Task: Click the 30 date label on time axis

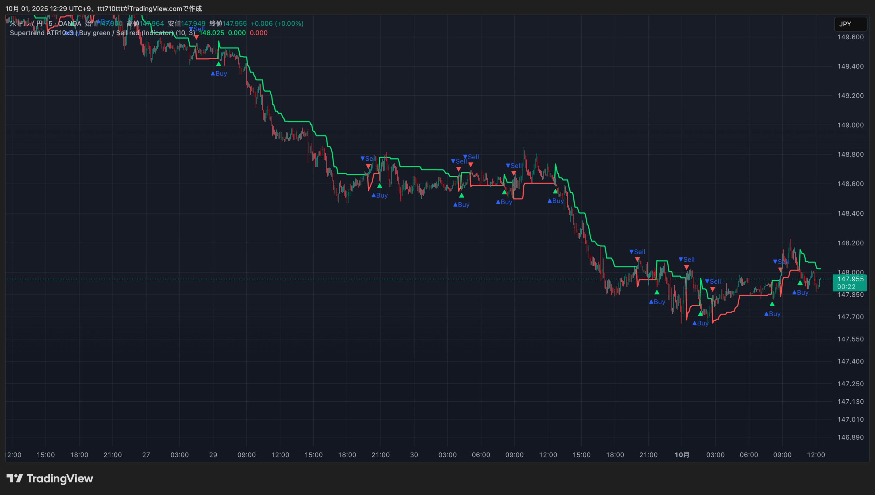Action: [414, 455]
